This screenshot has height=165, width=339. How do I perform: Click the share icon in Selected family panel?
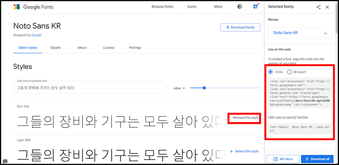pyautogui.click(x=318, y=7)
